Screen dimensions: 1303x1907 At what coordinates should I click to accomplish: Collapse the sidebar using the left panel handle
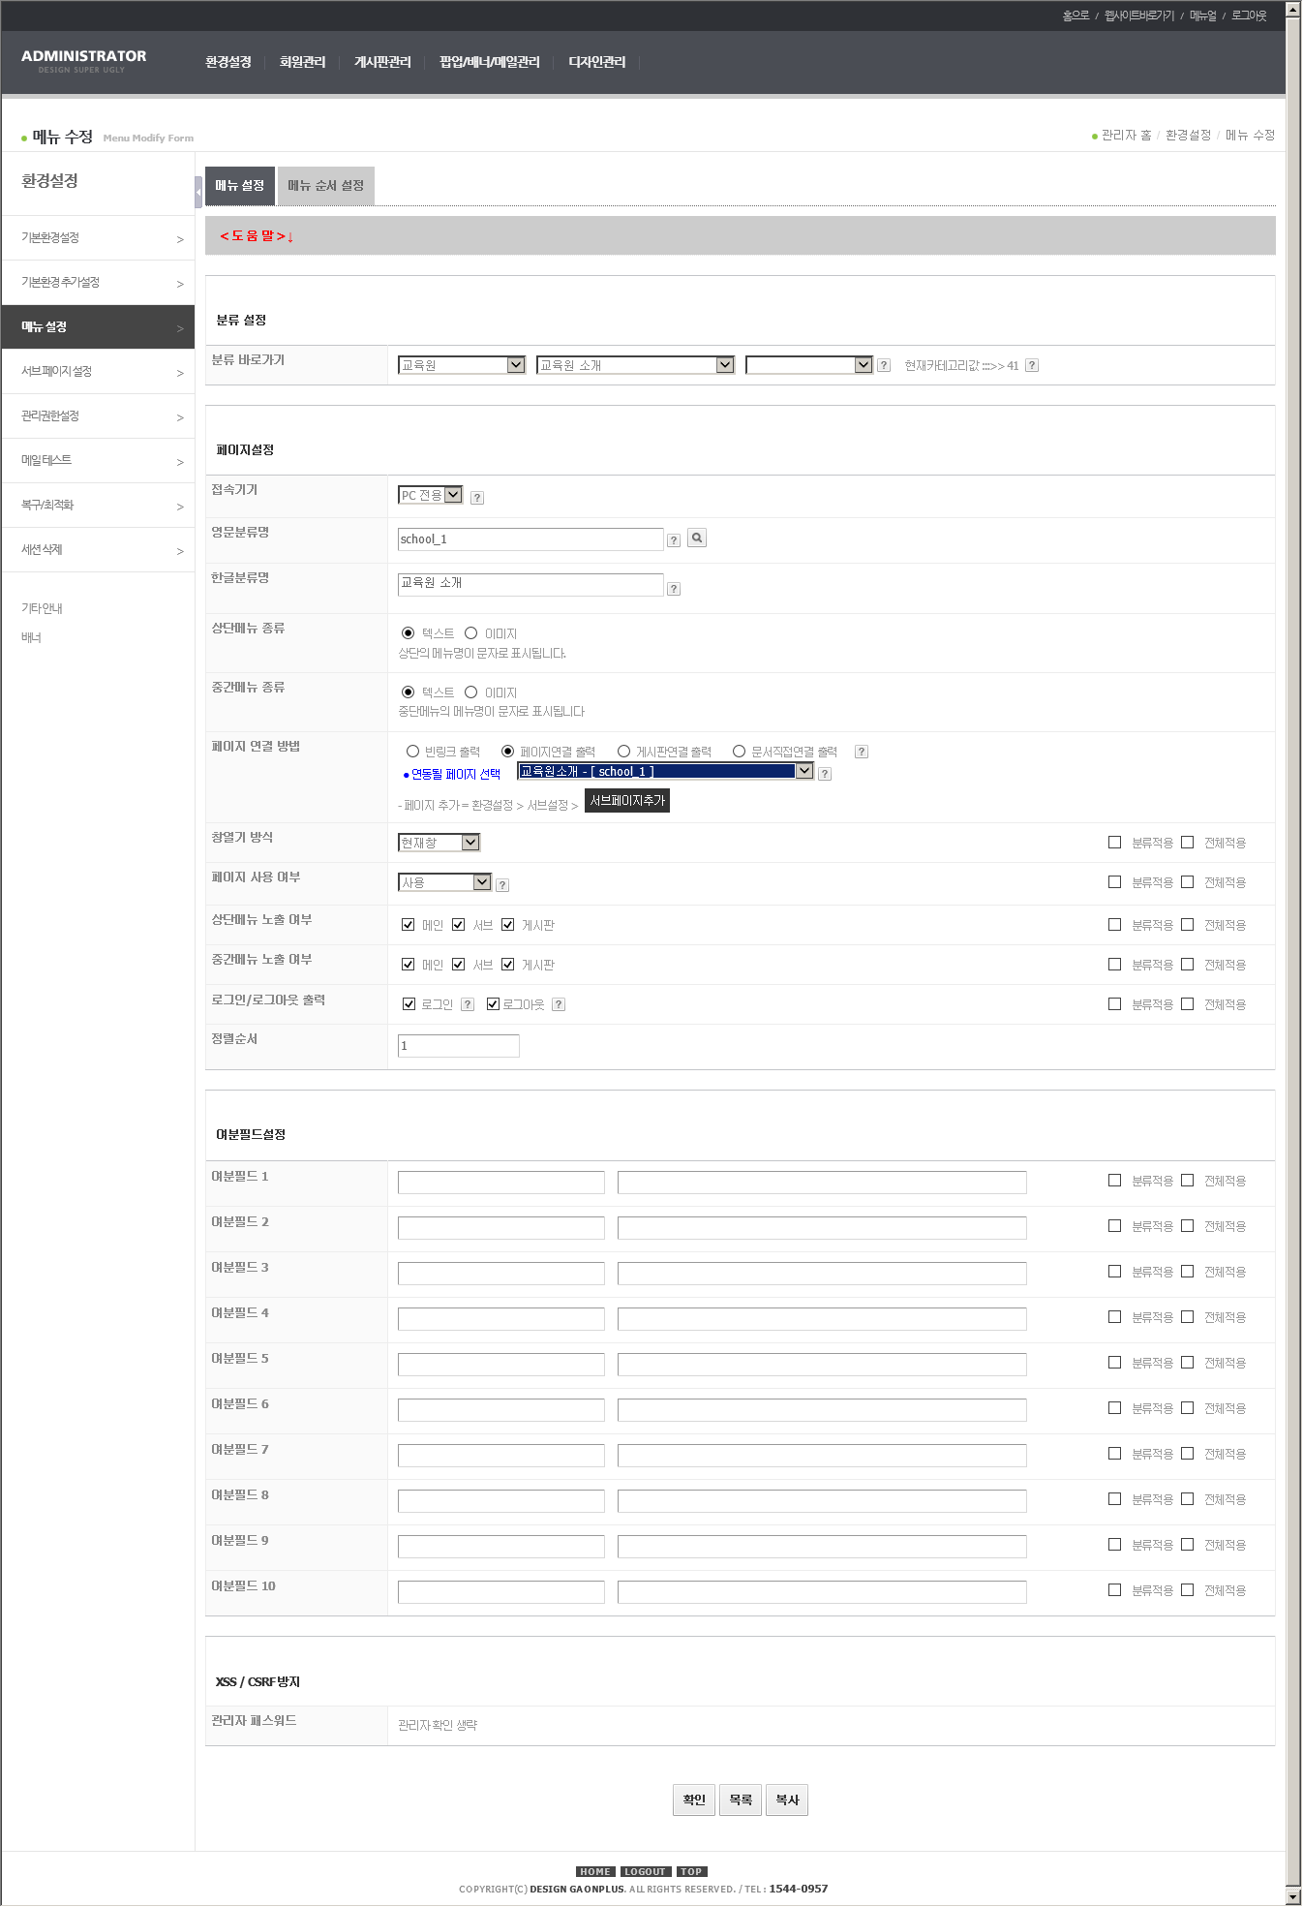(198, 191)
